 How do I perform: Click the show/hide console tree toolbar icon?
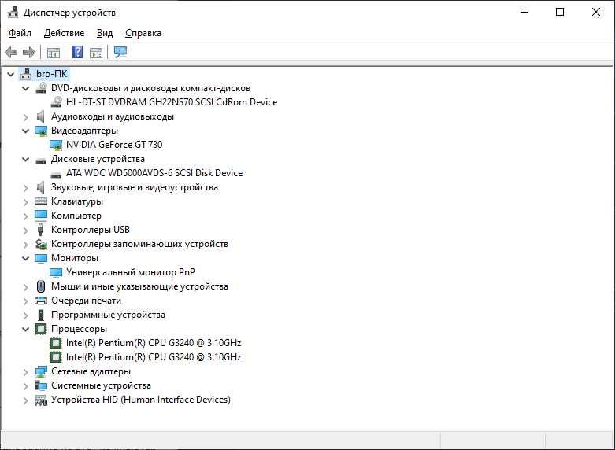point(54,52)
